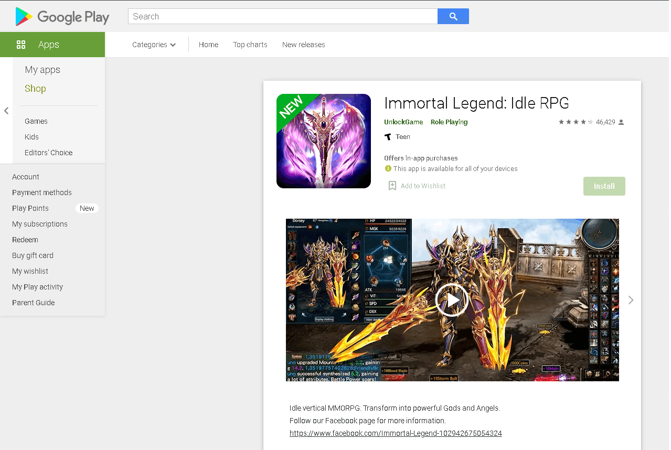Open New releases tab
Viewport: 671px width, 450px height.
(x=304, y=45)
